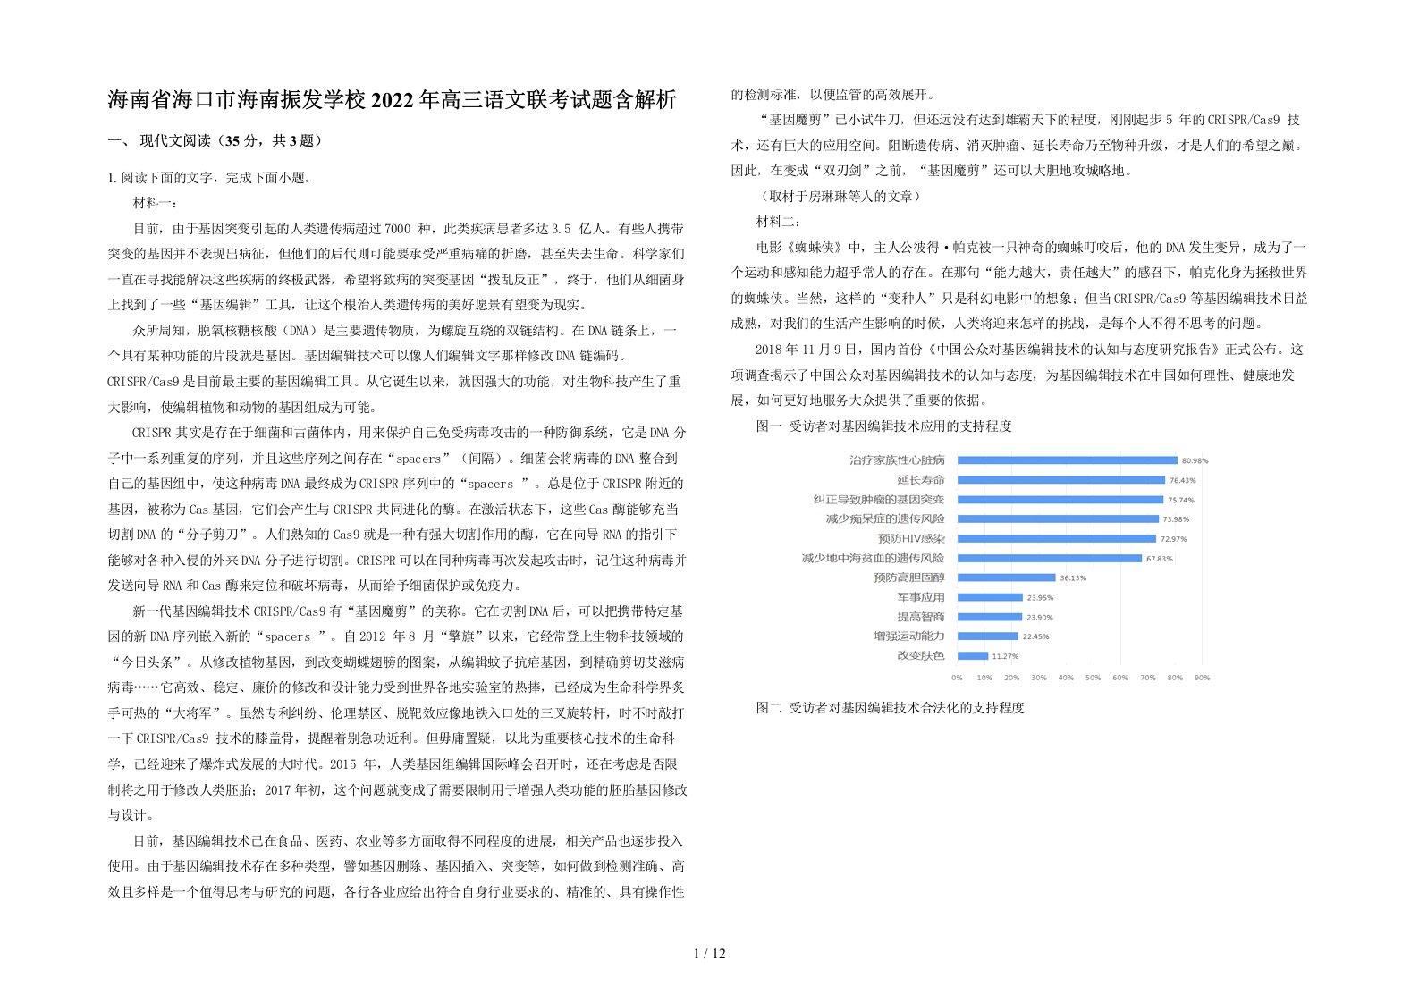Click the bar value 80.98%
The image size is (1419, 1003).
1195,461
